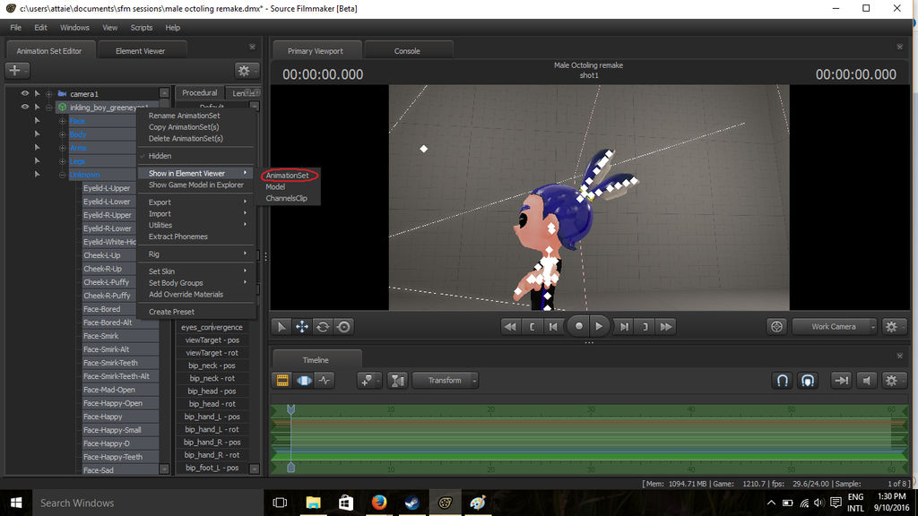
Task: Select the viewport selection arrow tool
Action: 281,326
